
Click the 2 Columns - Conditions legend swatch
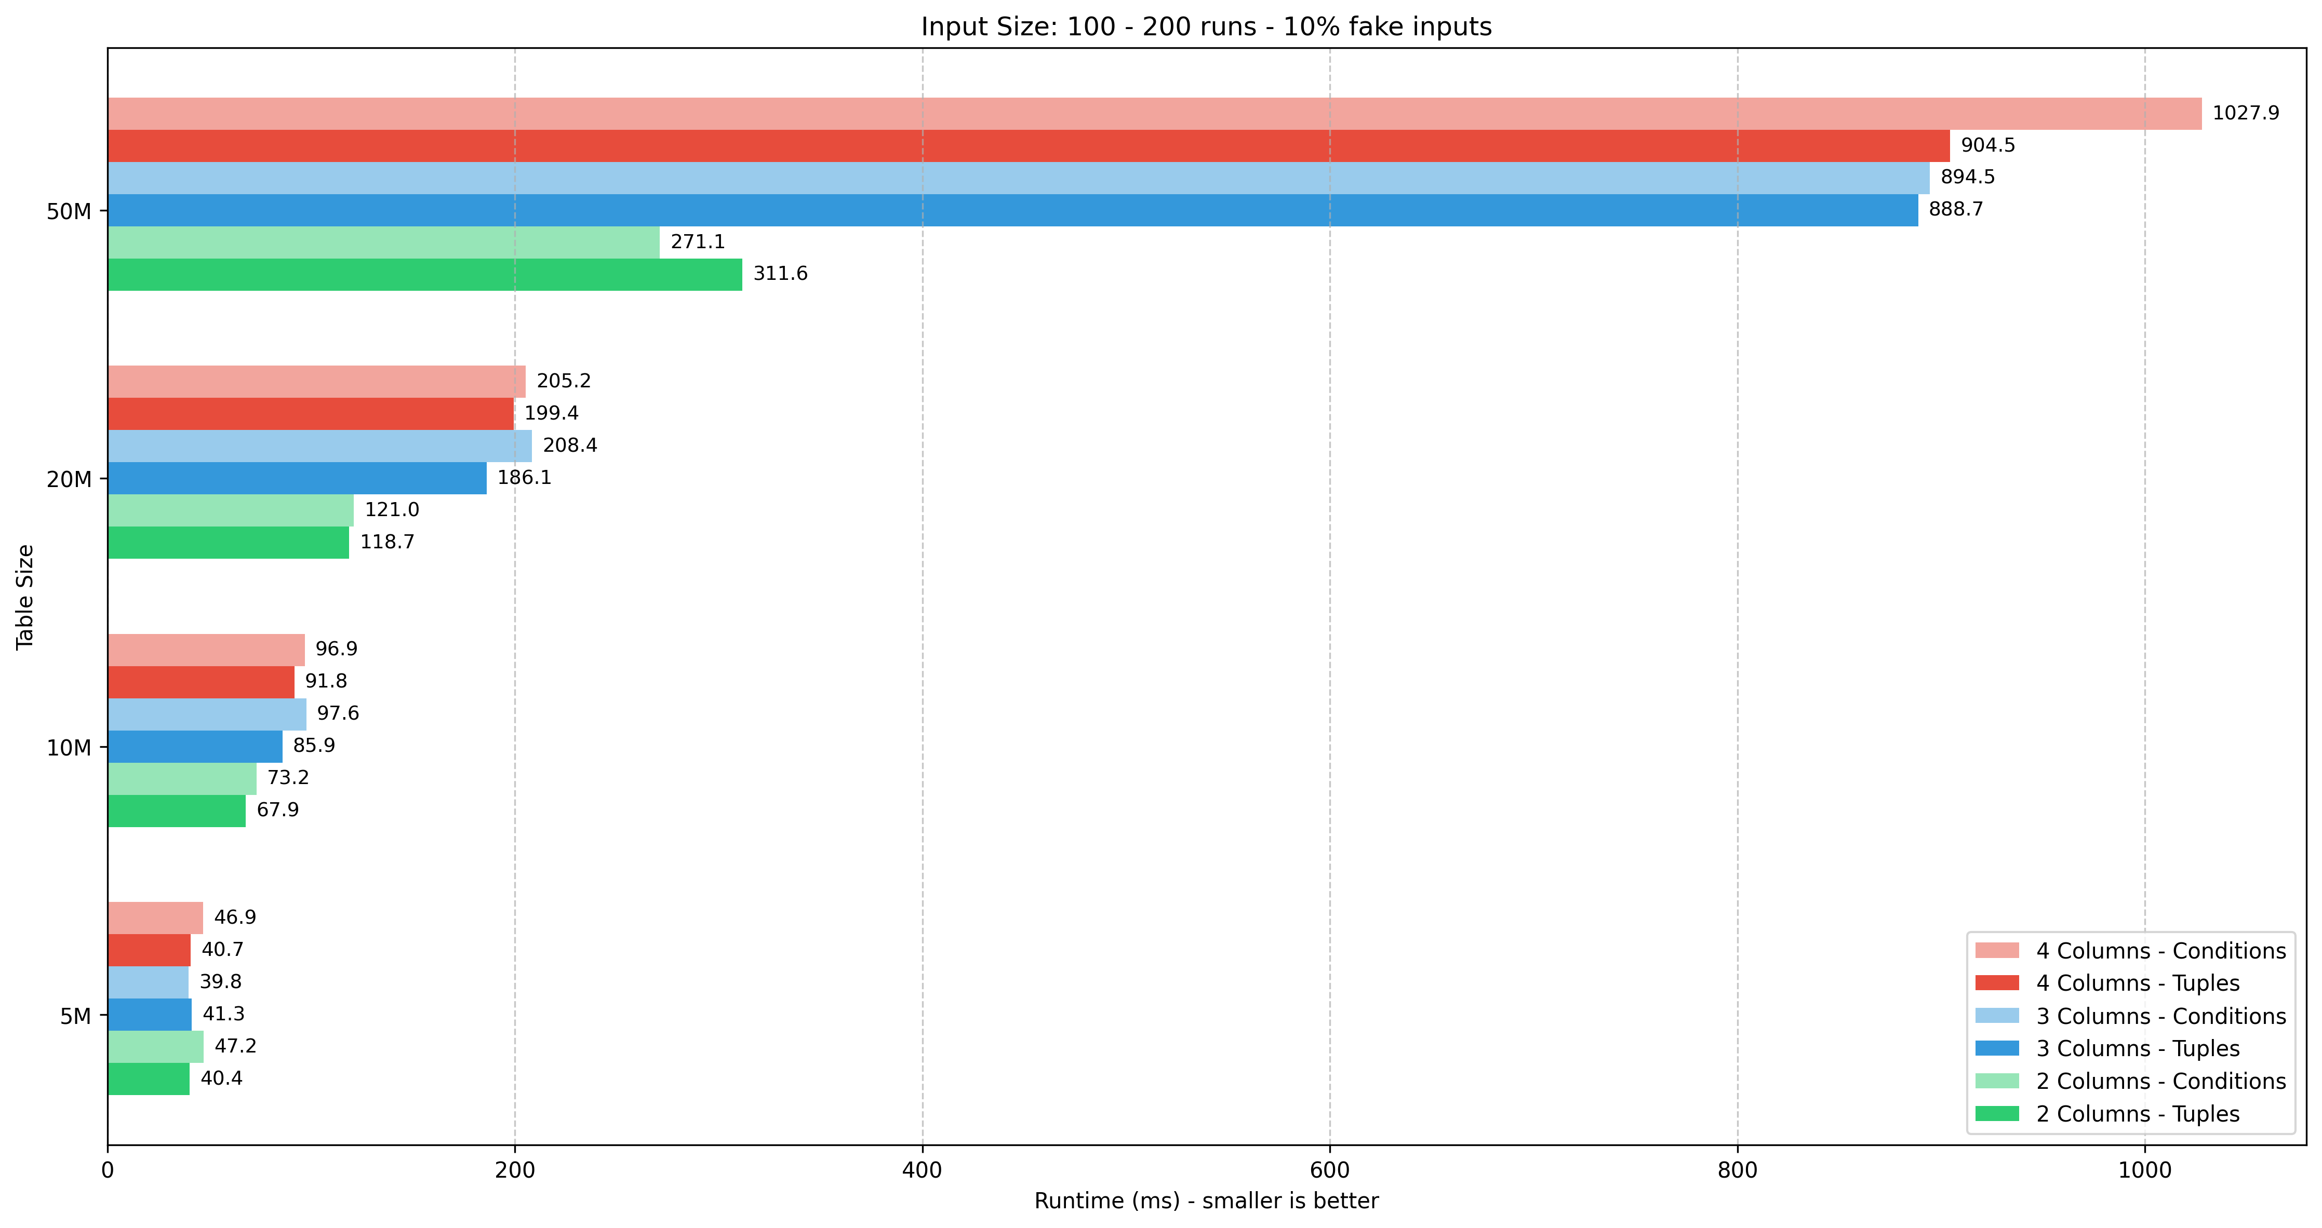[1997, 1081]
